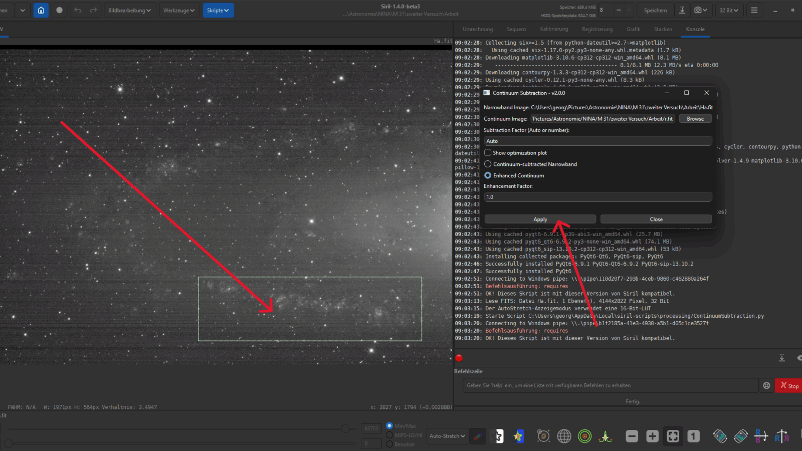This screenshot has width=802, height=451.
Task: Expand the Bildbearbeitung dropdown menu
Action: click(129, 10)
